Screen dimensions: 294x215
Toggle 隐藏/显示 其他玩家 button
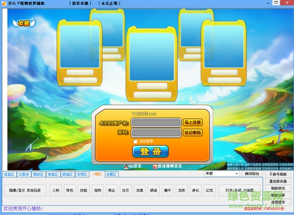pyautogui.click(x=25, y=190)
